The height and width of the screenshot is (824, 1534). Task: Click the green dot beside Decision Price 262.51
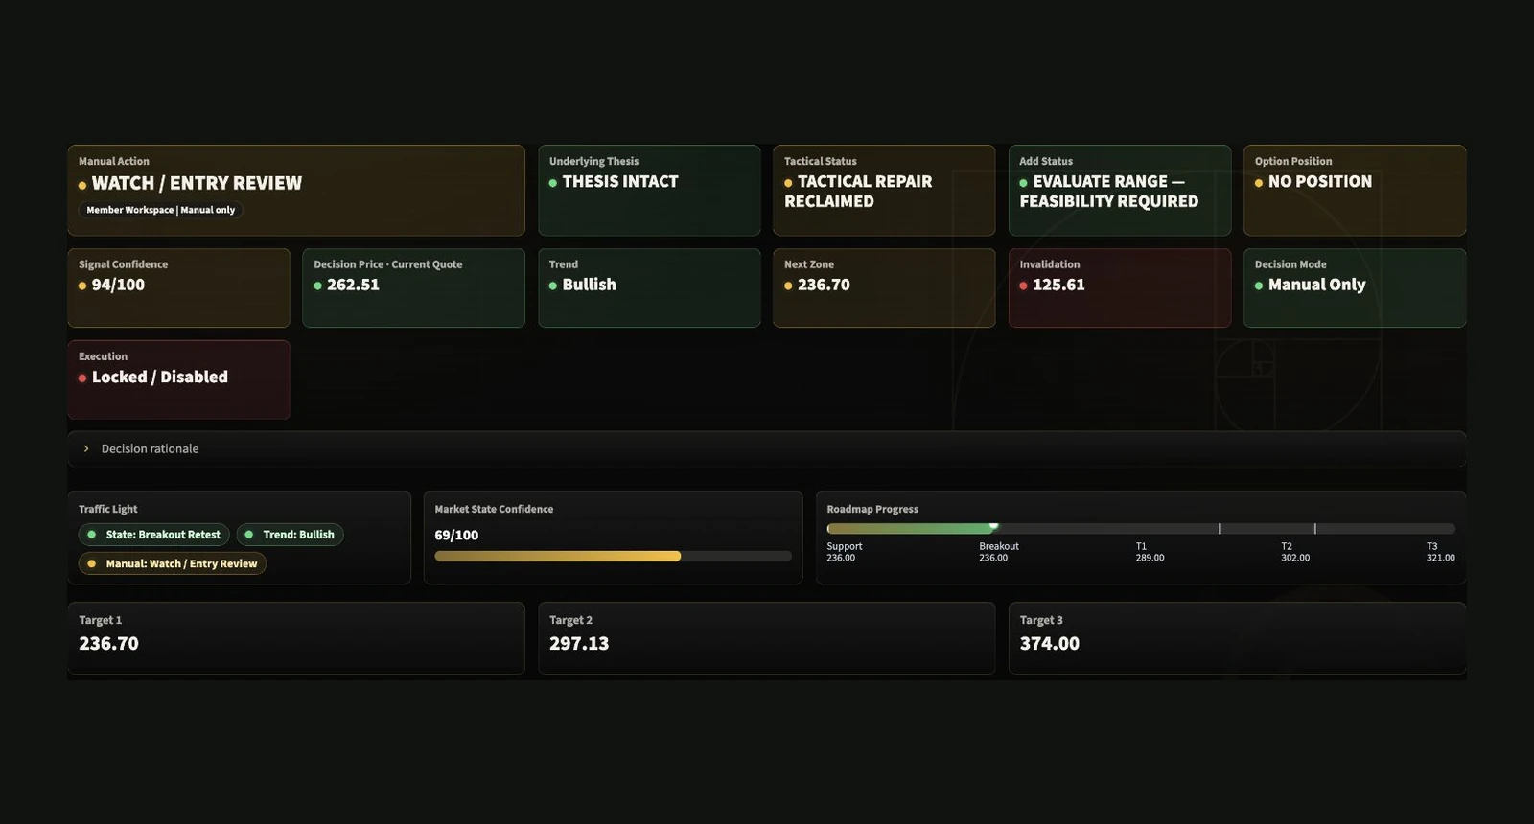(318, 286)
